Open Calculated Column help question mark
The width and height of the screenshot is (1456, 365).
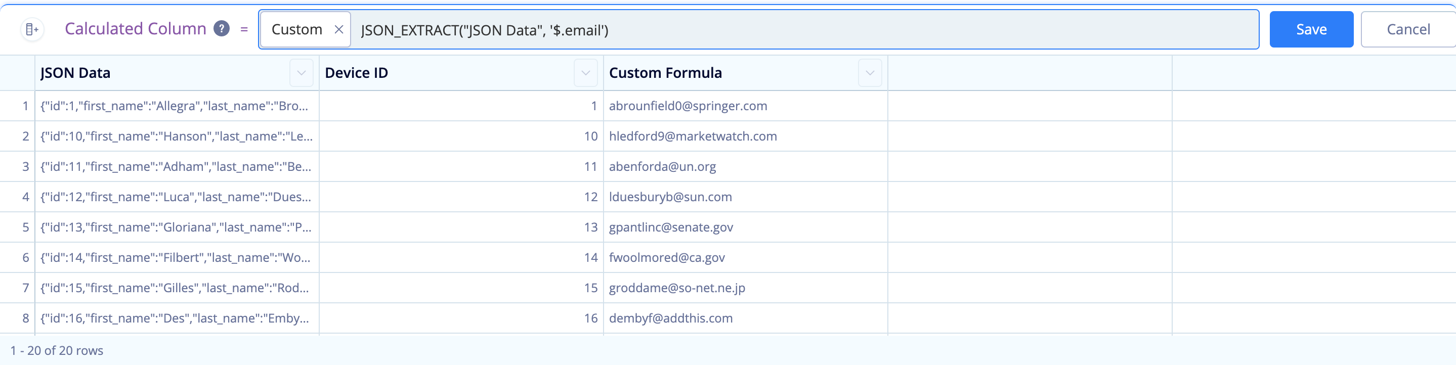tap(222, 28)
